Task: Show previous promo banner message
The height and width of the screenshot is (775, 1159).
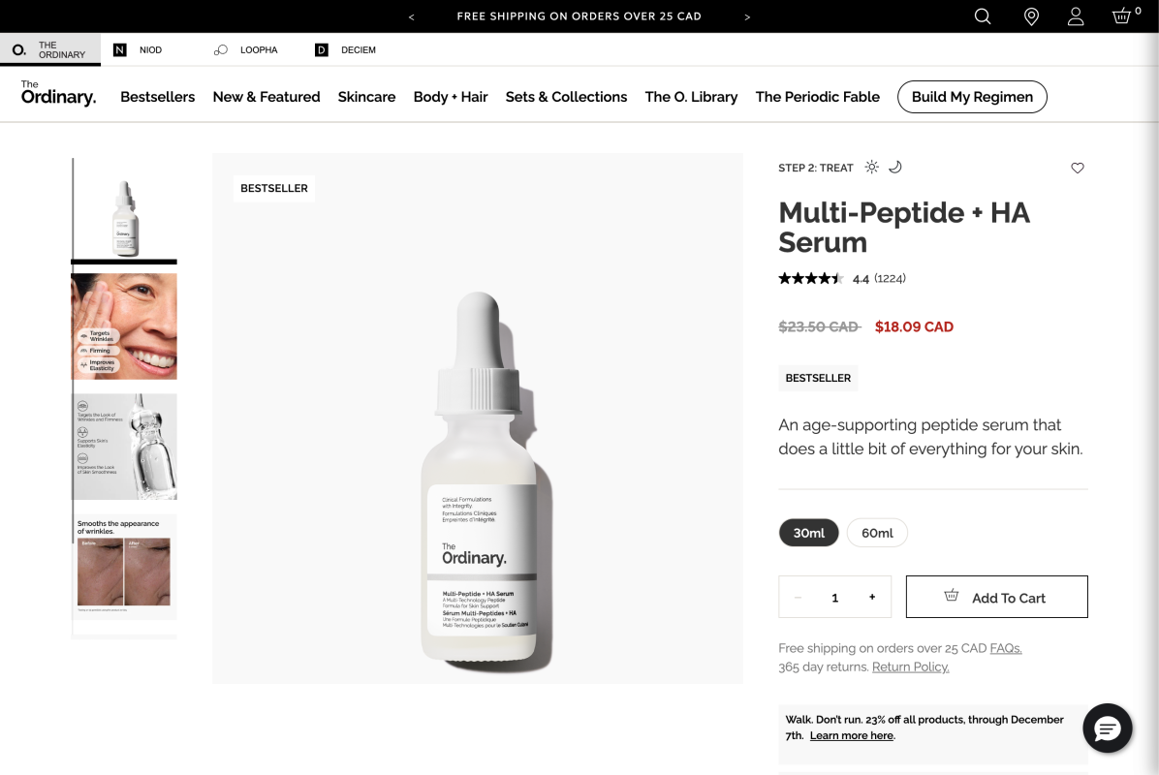Action: tap(412, 16)
